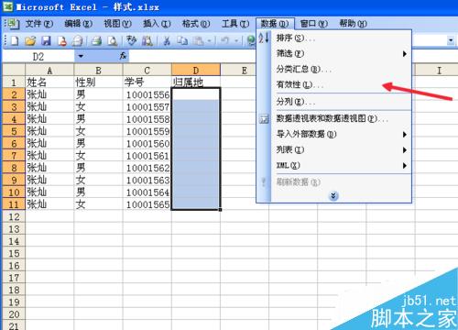Print using the printer toolbar icon

tap(97, 40)
